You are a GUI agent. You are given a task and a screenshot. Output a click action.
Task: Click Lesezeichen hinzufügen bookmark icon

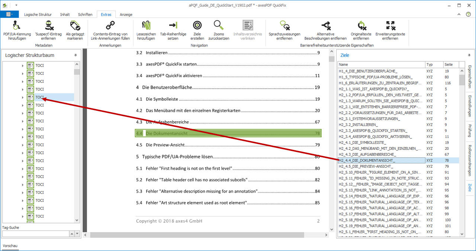click(x=146, y=25)
